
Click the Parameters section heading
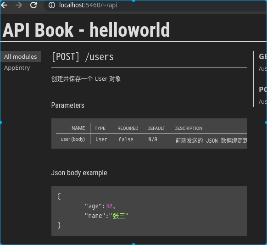(68, 105)
